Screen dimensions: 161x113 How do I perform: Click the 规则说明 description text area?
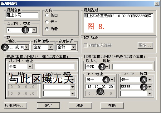click(119, 23)
